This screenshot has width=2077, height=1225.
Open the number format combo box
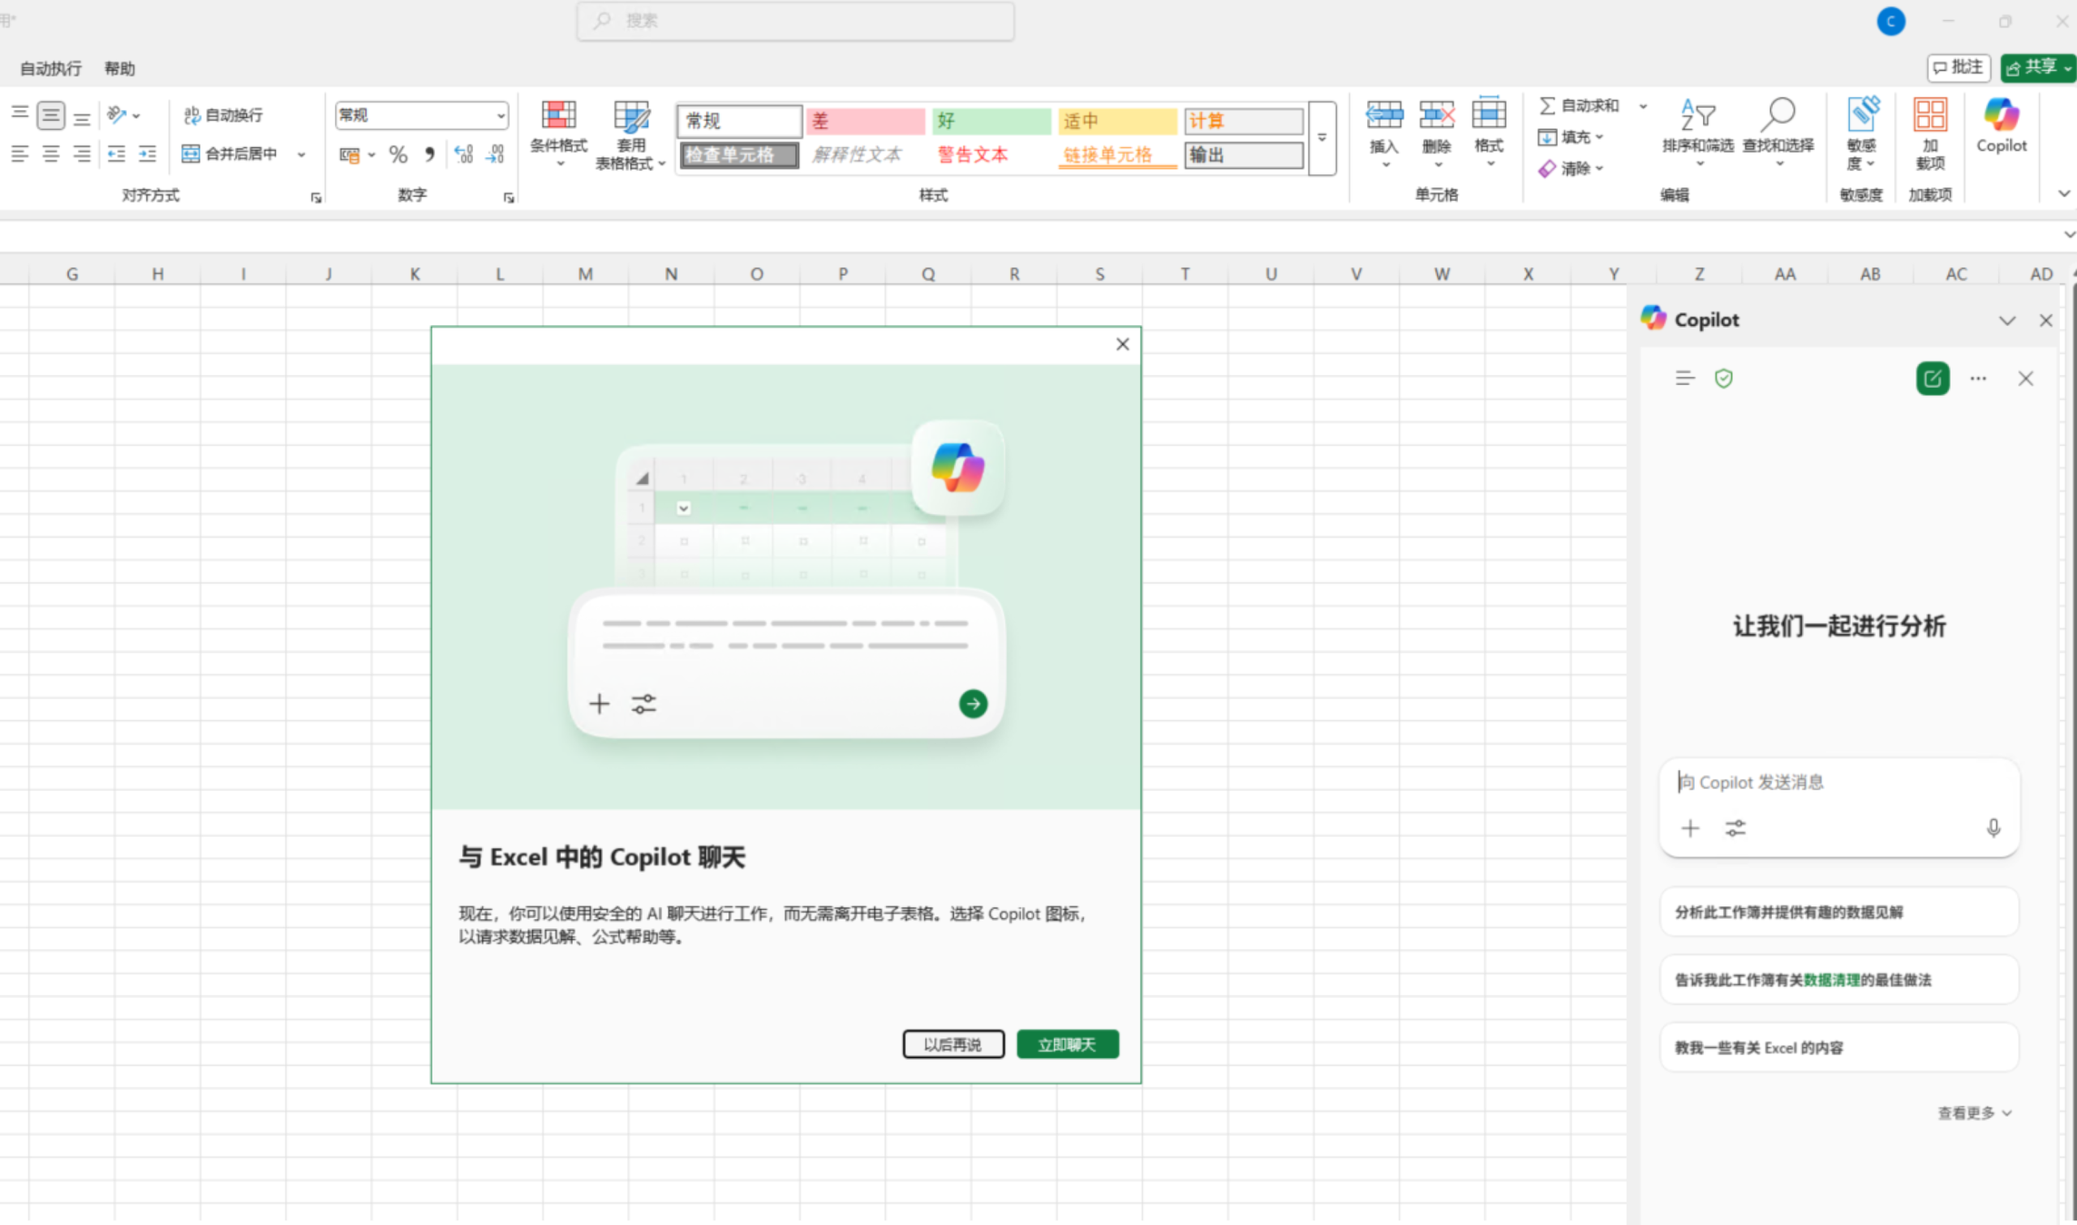click(421, 115)
